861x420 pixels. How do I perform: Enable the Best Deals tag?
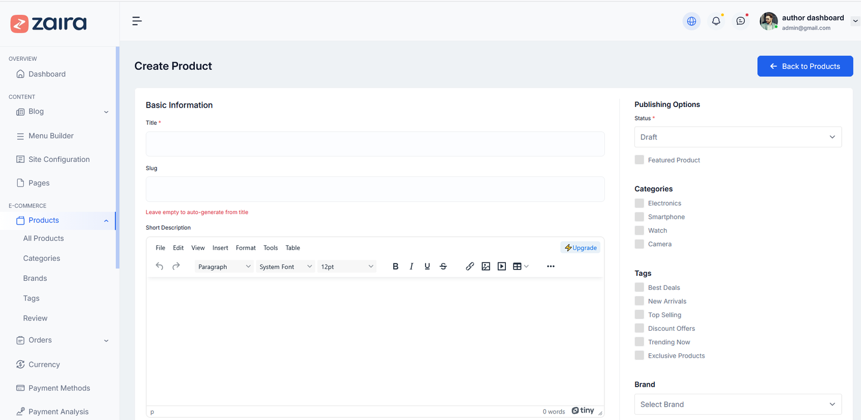coord(639,288)
